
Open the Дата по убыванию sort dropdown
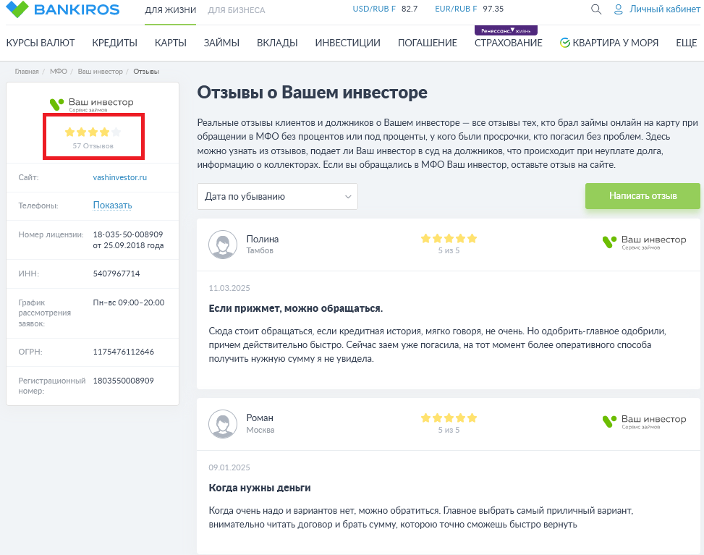[x=277, y=196]
